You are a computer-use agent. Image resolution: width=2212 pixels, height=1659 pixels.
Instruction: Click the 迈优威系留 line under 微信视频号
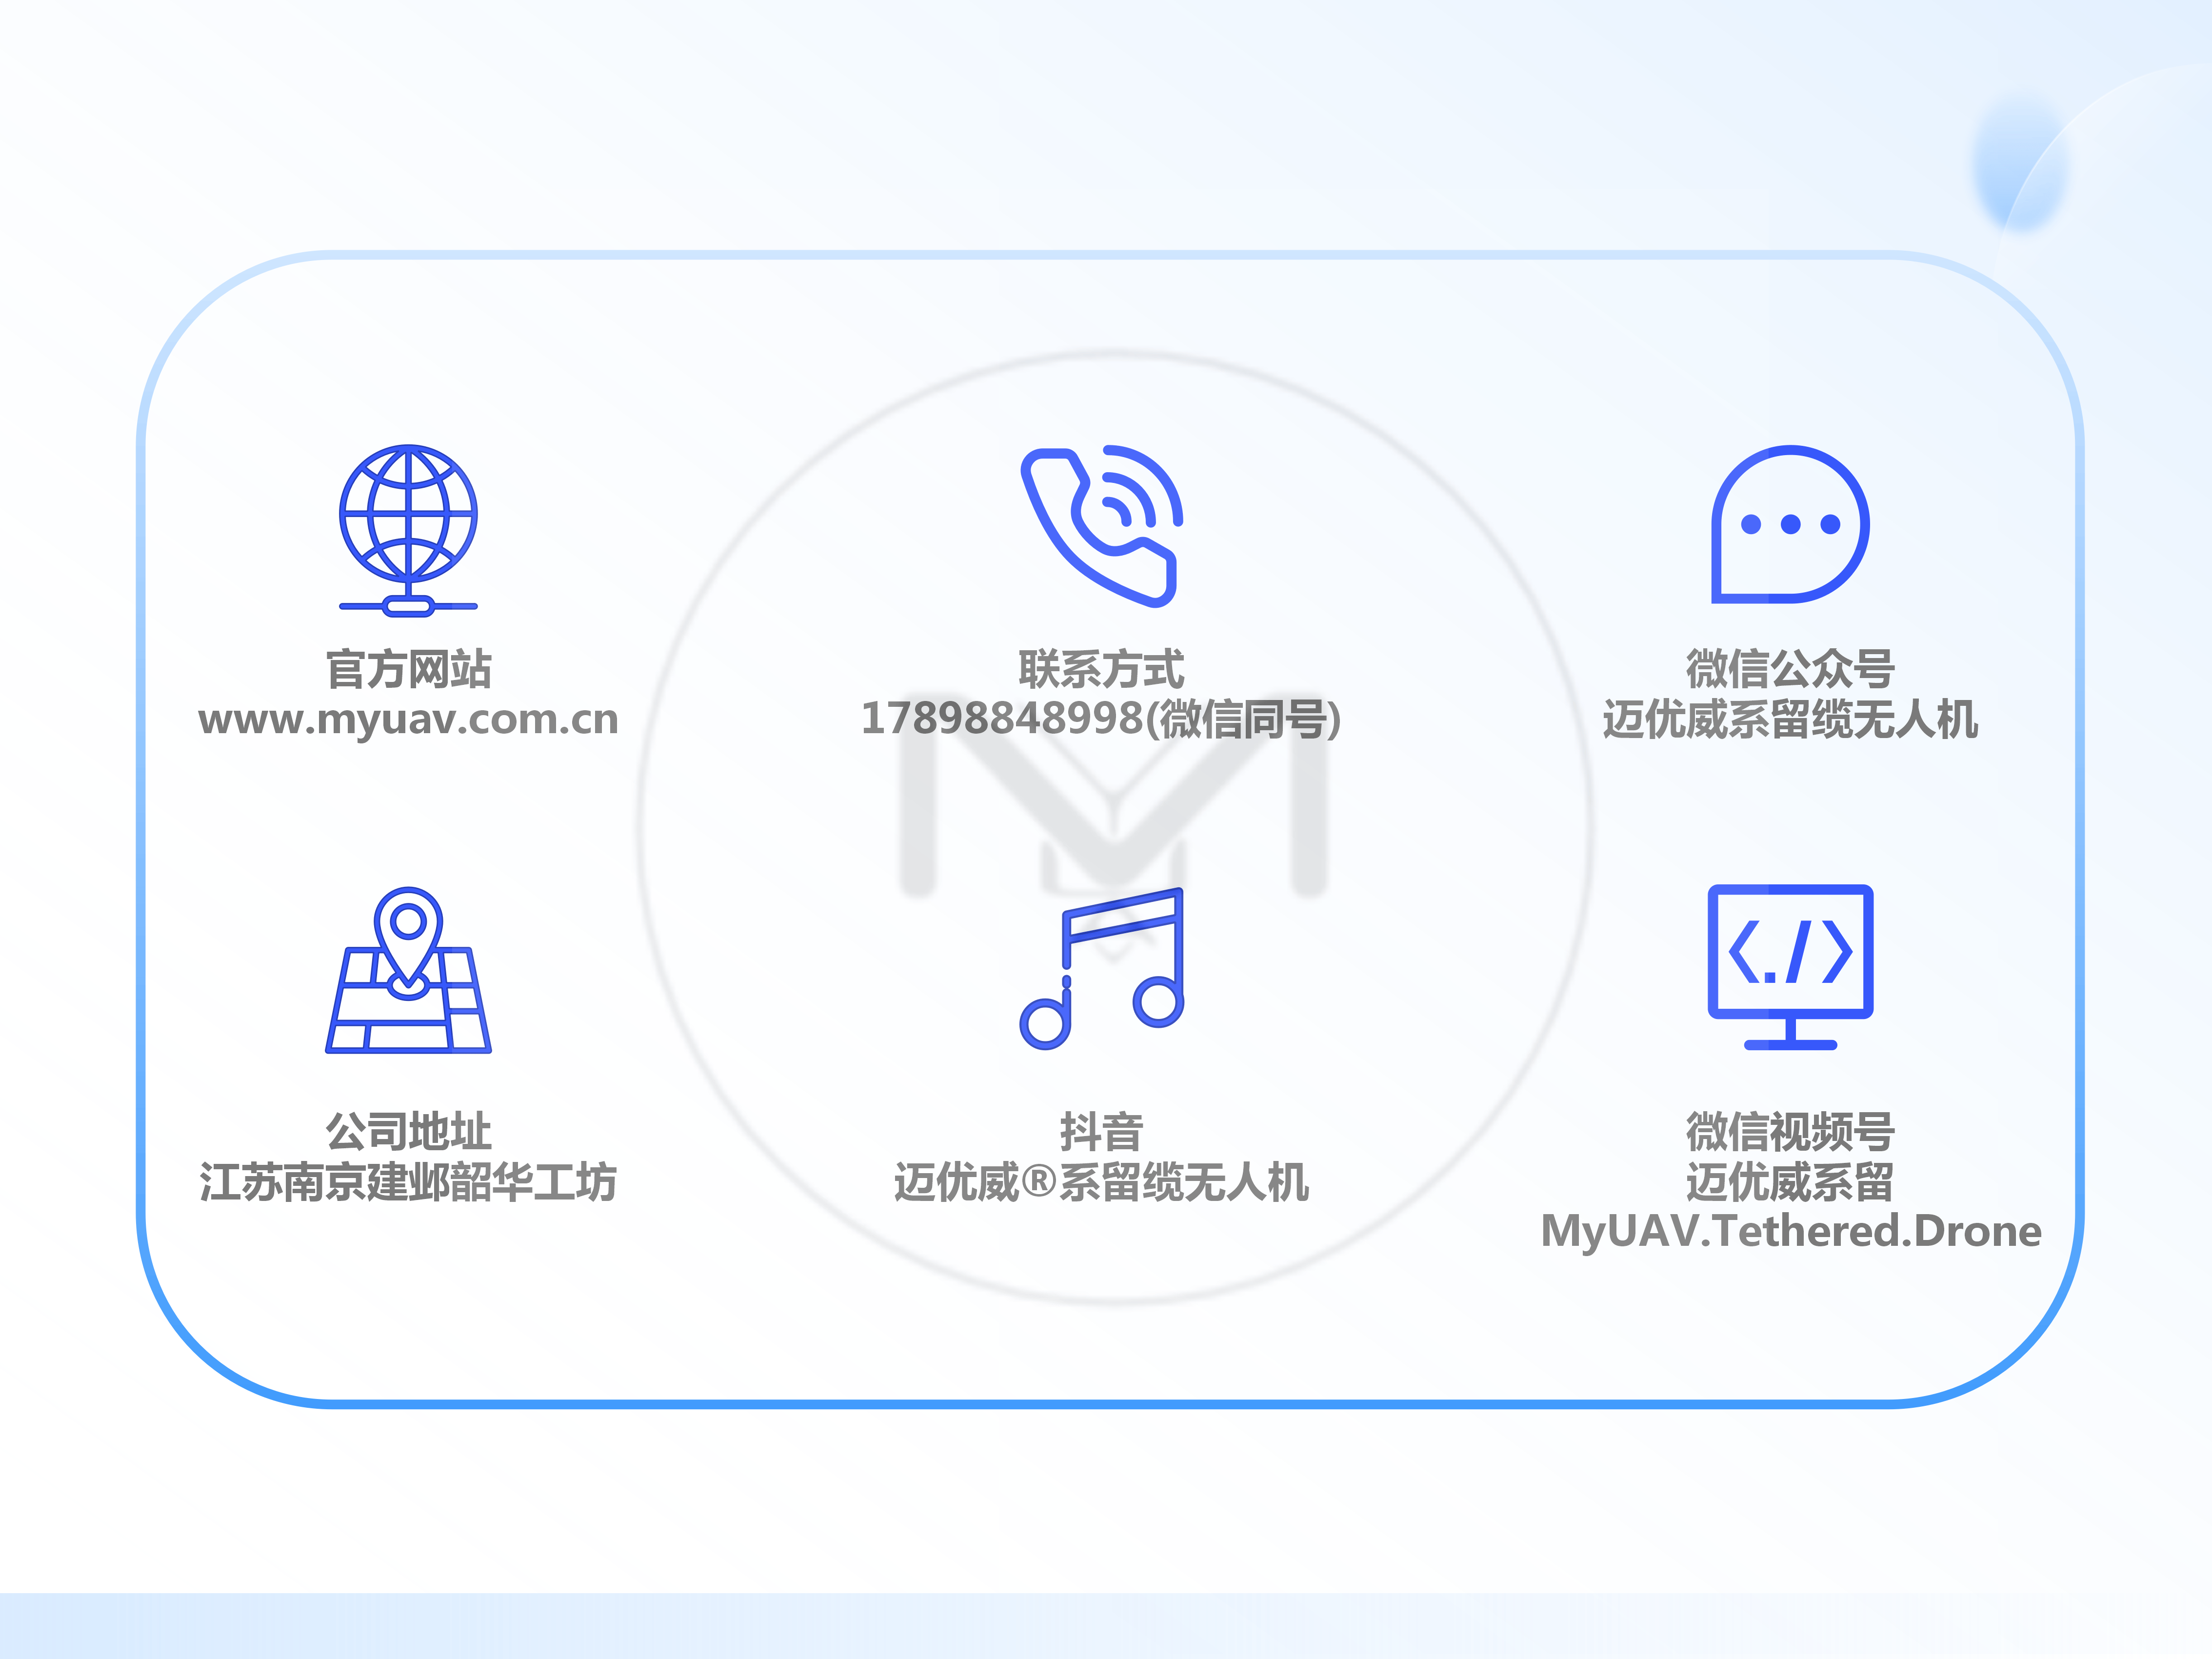tap(1790, 1182)
